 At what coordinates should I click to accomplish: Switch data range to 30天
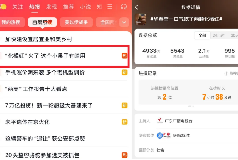[234, 36]
